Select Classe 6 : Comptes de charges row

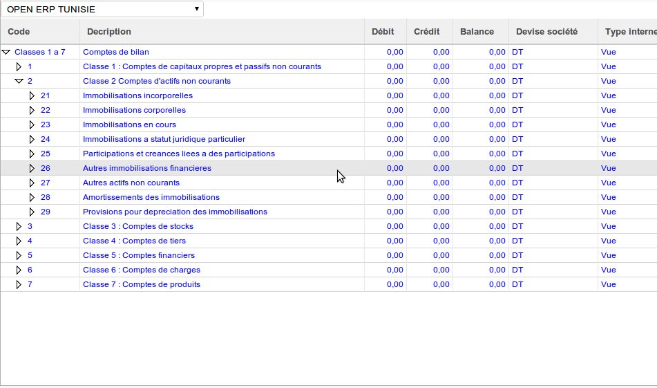click(140, 270)
